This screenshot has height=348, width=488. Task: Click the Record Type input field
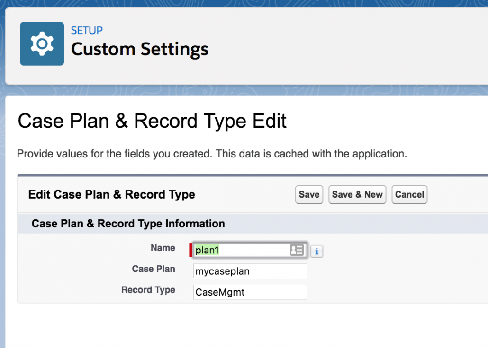pyautogui.click(x=250, y=292)
